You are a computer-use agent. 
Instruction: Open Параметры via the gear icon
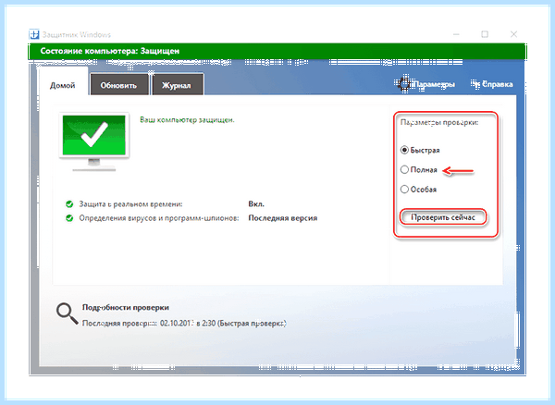tap(404, 84)
